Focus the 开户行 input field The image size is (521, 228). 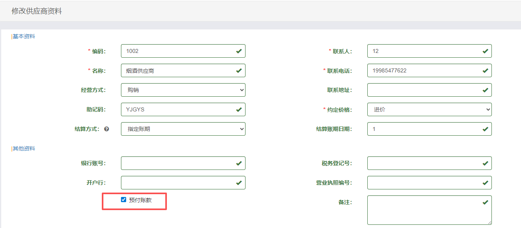click(178, 183)
